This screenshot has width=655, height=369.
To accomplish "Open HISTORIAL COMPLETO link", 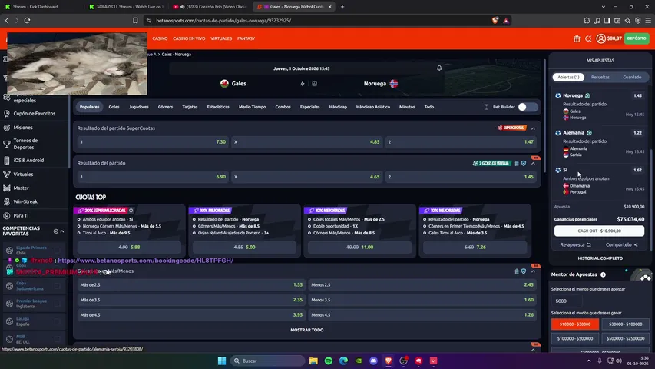I will 600,258.
